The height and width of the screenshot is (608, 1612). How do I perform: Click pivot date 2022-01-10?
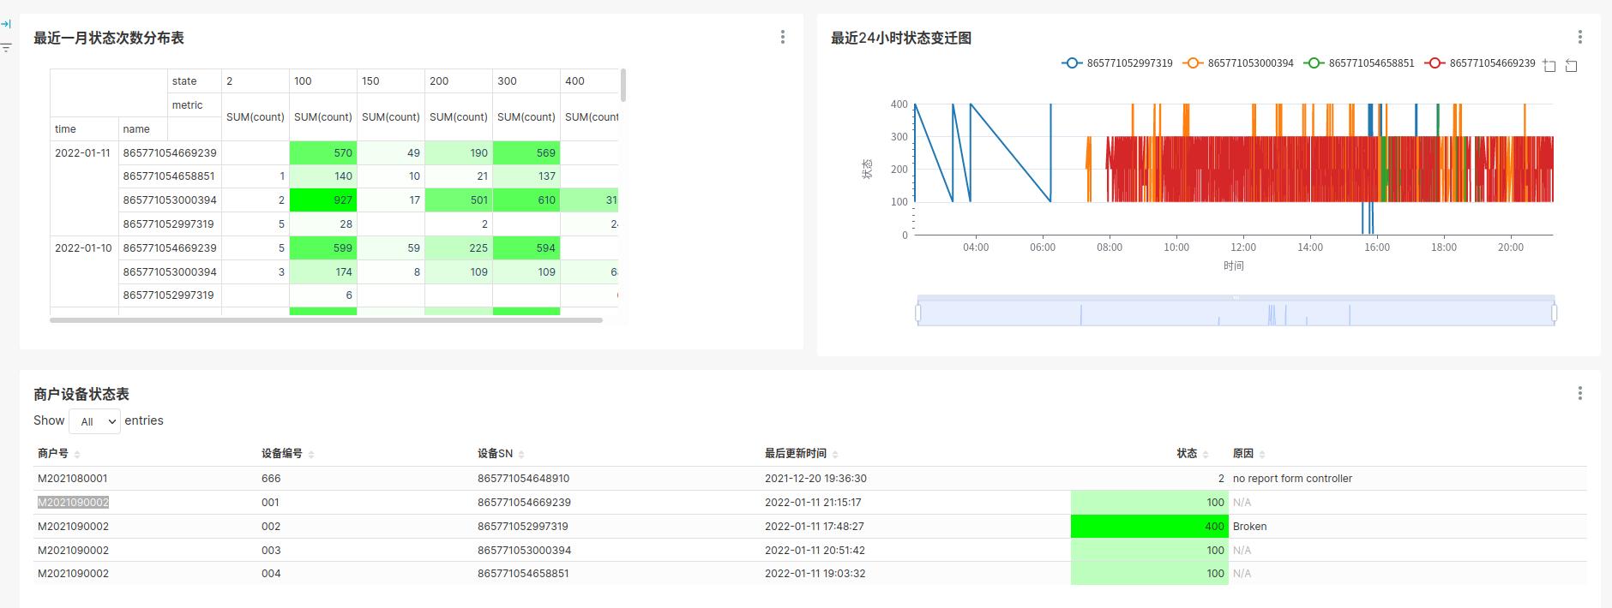tap(83, 247)
